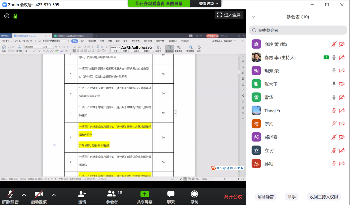Click the green encryption lock icon
The width and height of the screenshot is (350, 205).
(15, 16)
